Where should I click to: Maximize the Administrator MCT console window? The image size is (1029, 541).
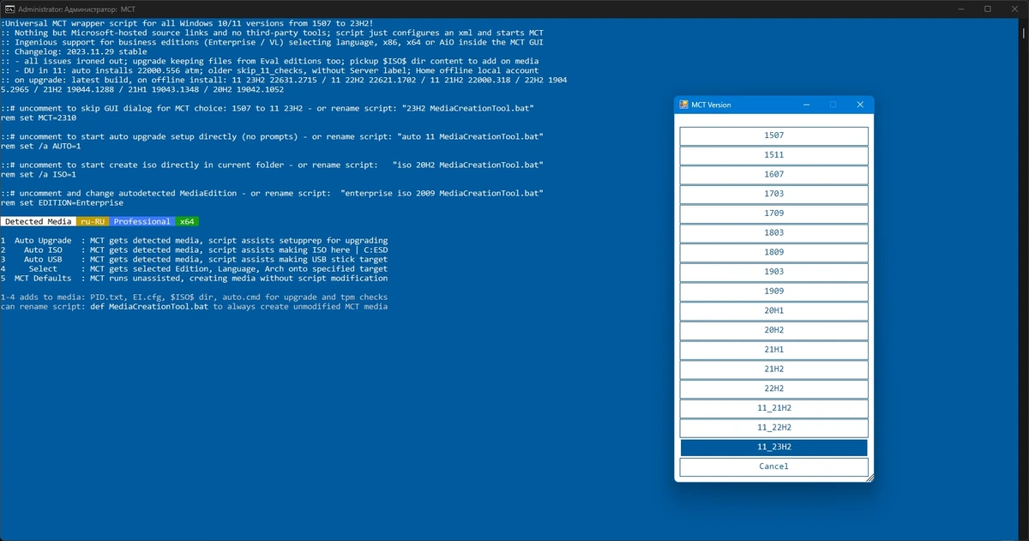[988, 9]
